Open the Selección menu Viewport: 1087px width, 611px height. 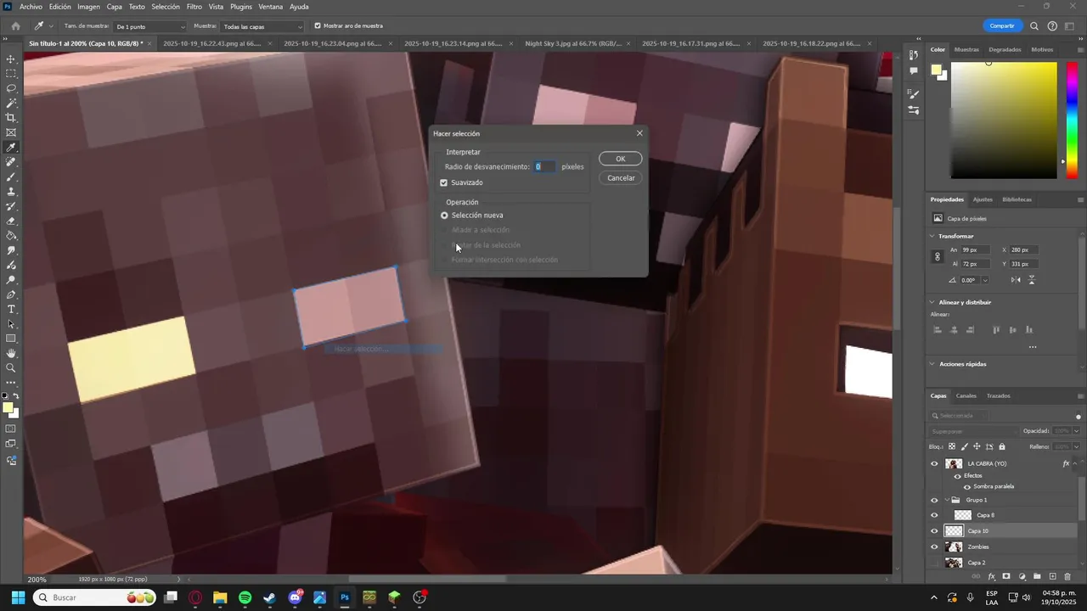(166, 7)
